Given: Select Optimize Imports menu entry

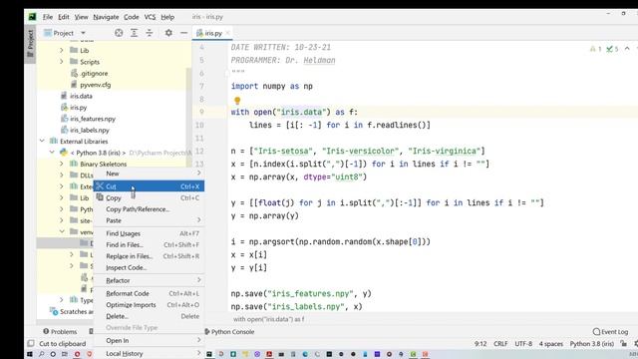Looking at the screenshot, I should click(149, 305).
